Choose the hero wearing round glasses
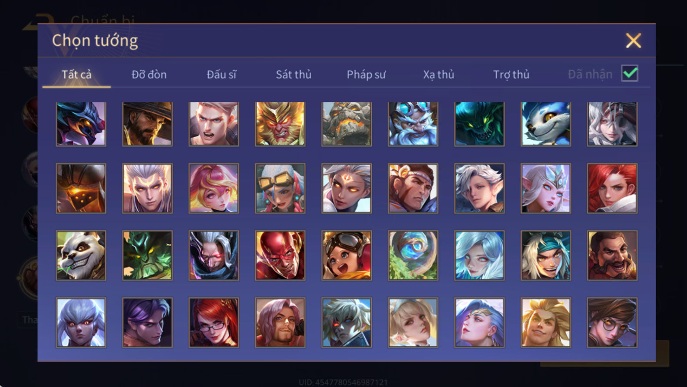This screenshot has width=687, height=387. 612,322
